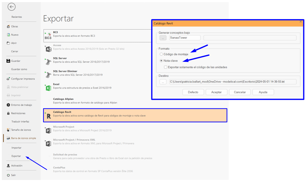Click the Configurar impresora icon

click(x=8, y=79)
